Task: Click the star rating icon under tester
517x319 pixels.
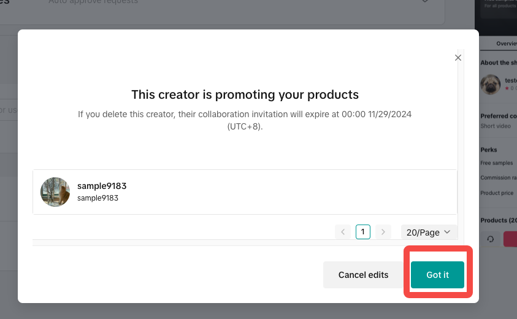Action: pyautogui.click(x=507, y=88)
